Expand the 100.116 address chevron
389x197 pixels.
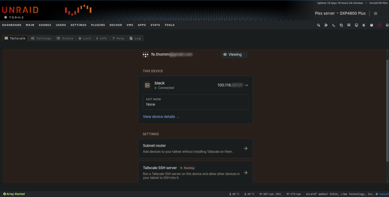click(247, 85)
